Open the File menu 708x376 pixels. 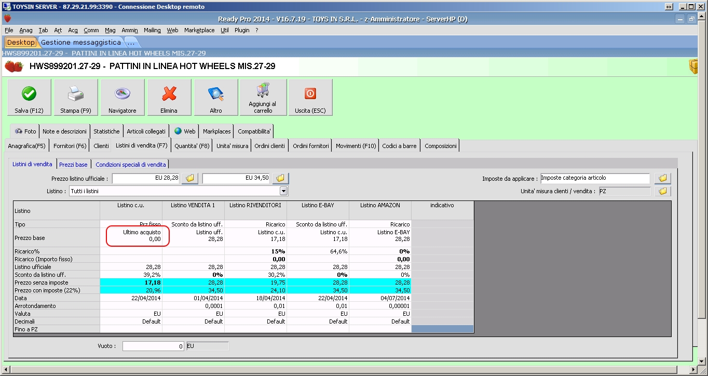coord(9,30)
